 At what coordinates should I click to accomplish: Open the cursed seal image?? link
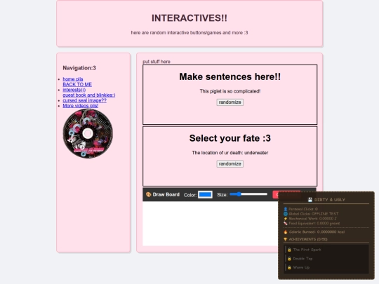(84, 100)
